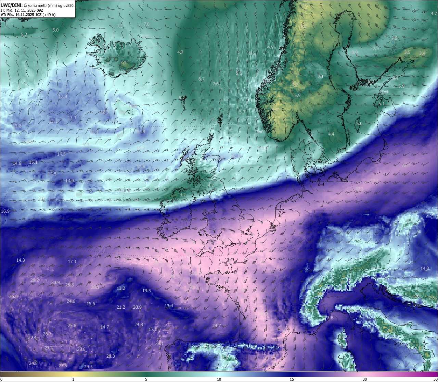Click the '24.9' value on the map
This screenshot has height=382, width=438.
(55, 283)
